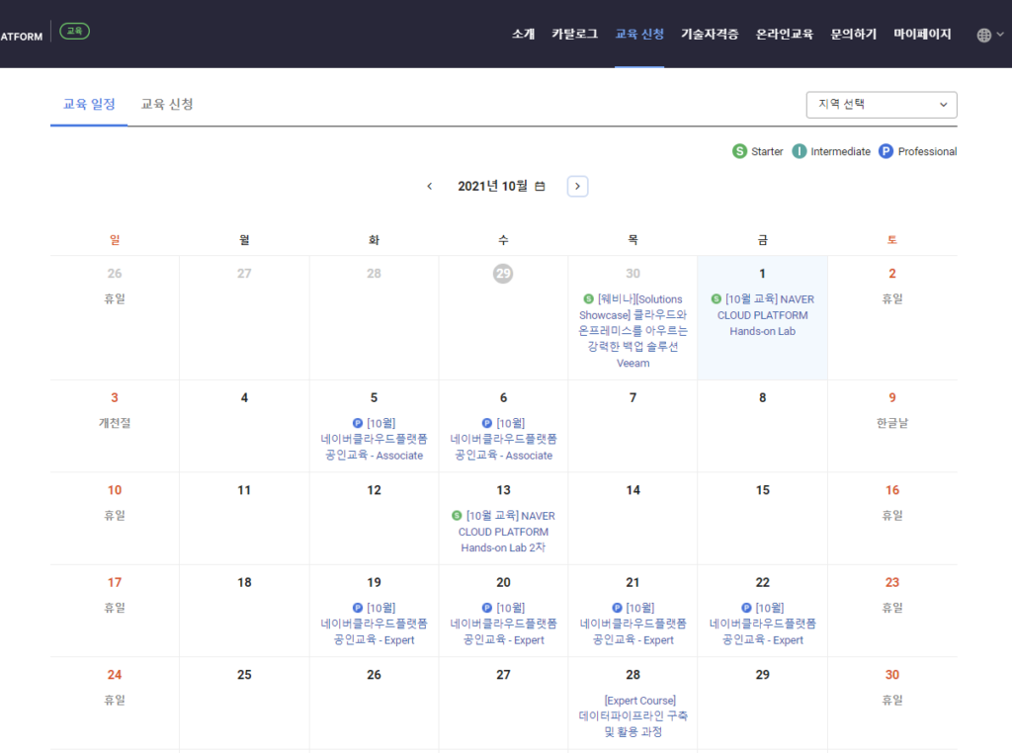Click the Professional legend label
The width and height of the screenshot is (1012, 753).
pyautogui.click(x=927, y=151)
